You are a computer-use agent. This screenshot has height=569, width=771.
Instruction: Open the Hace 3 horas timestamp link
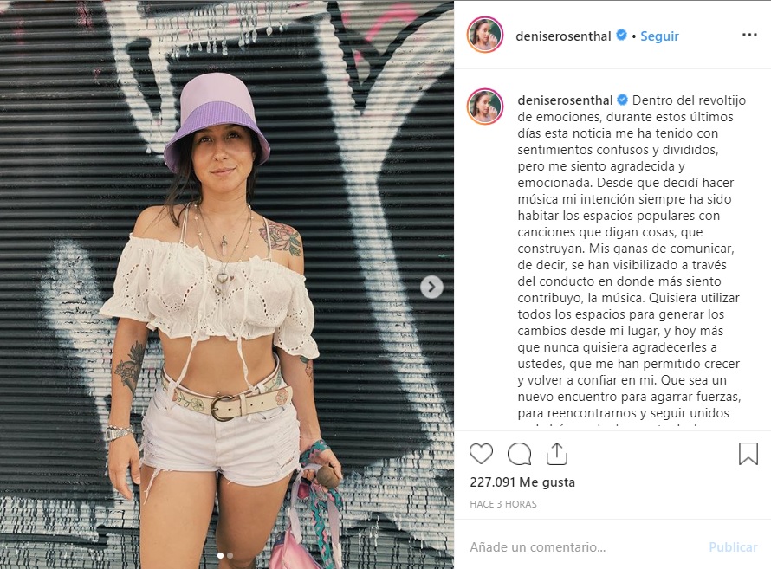click(503, 504)
